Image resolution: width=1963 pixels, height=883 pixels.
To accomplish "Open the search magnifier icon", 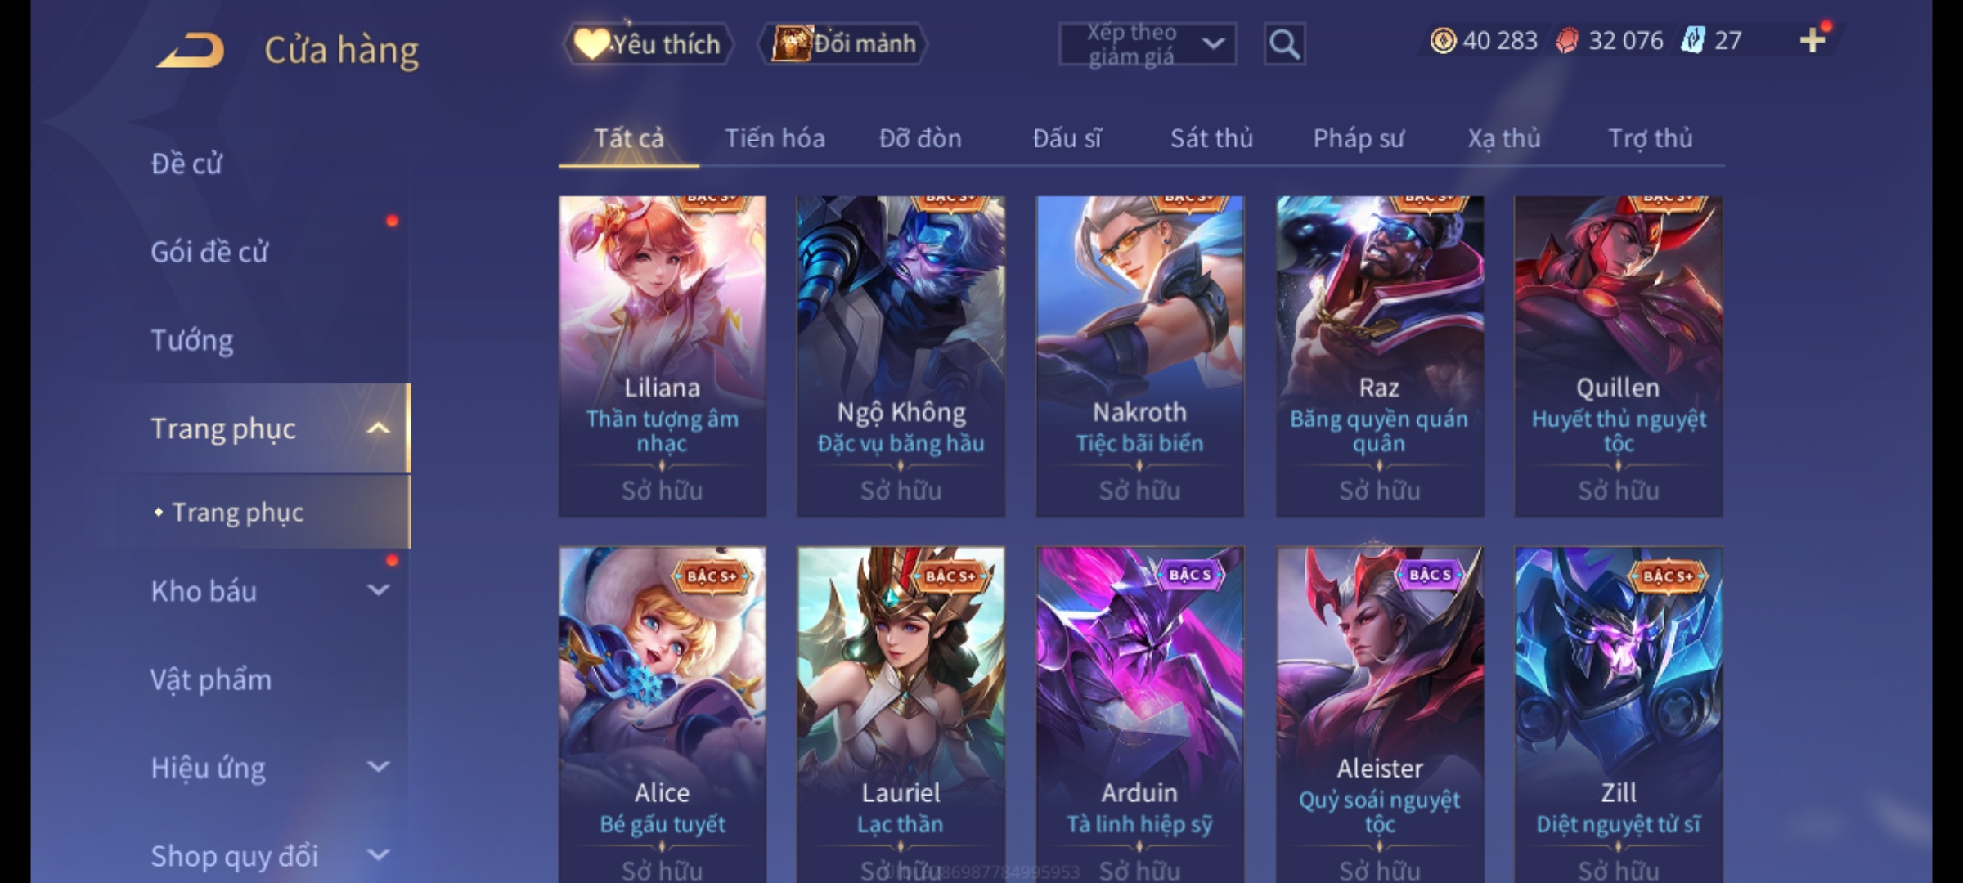I will pos(1284,44).
